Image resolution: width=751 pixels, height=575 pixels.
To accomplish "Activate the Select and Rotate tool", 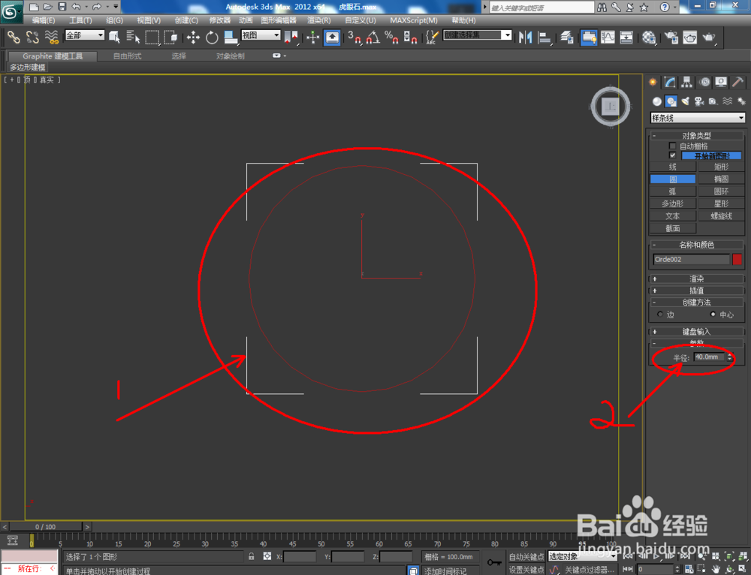I will point(212,37).
